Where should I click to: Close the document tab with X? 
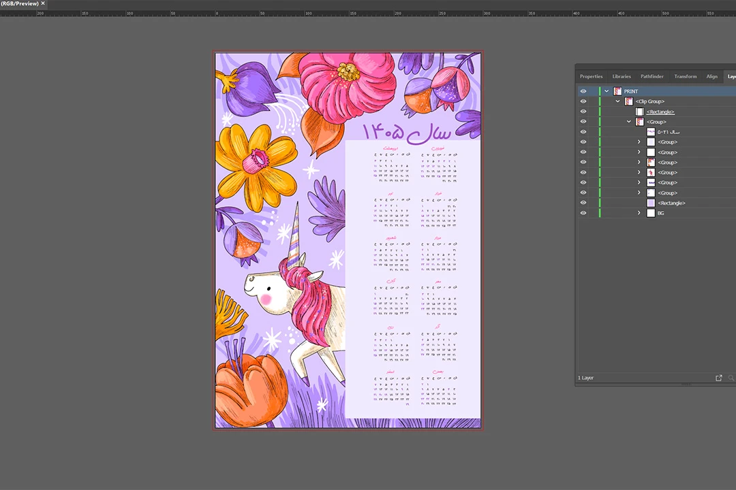pos(42,3)
